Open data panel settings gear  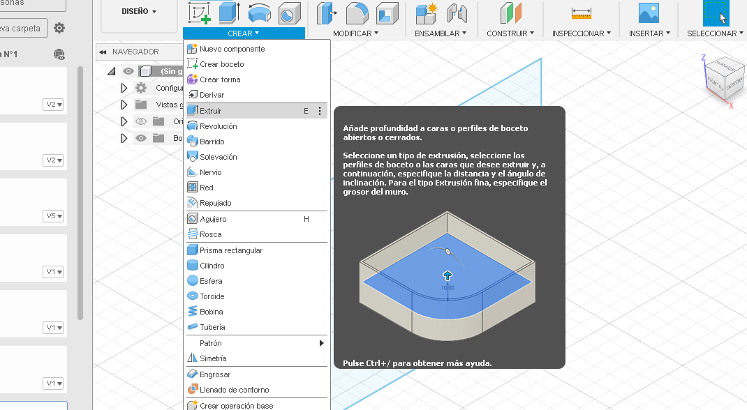click(59, 28)
